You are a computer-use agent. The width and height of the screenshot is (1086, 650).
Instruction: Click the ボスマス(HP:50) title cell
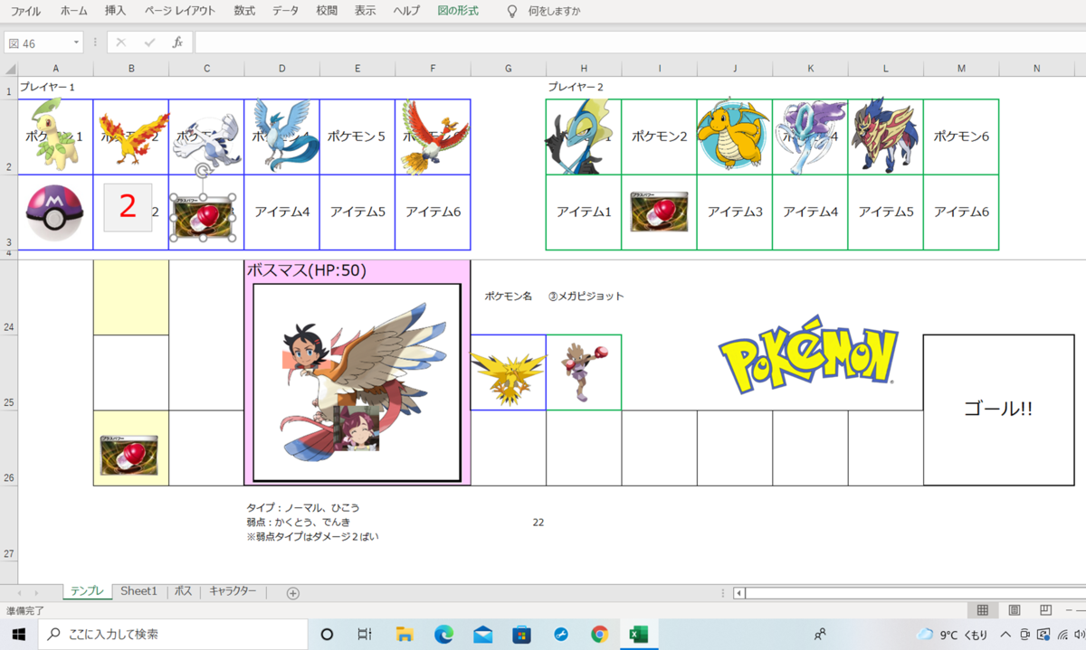pyautogui.click(x=307, y=269)
